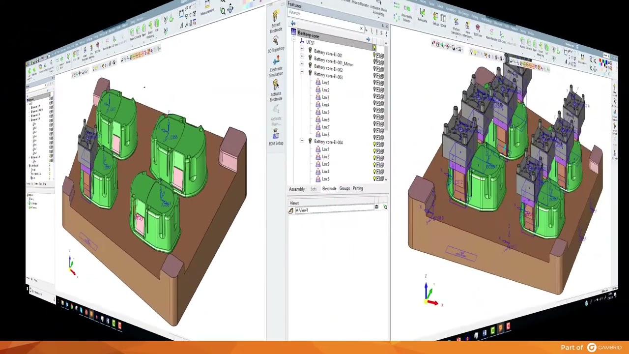Clear the filter with the X above tree
This screenshot has height=354, width=629.
tap(361, 29)
